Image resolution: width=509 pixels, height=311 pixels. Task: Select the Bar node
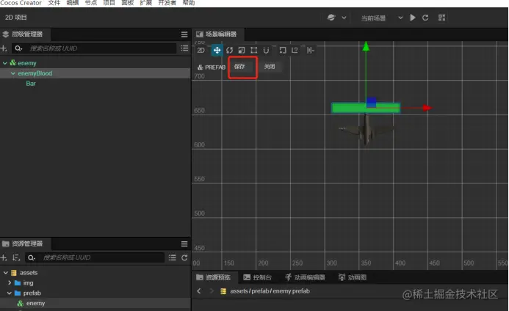click(x=31, y=84)
